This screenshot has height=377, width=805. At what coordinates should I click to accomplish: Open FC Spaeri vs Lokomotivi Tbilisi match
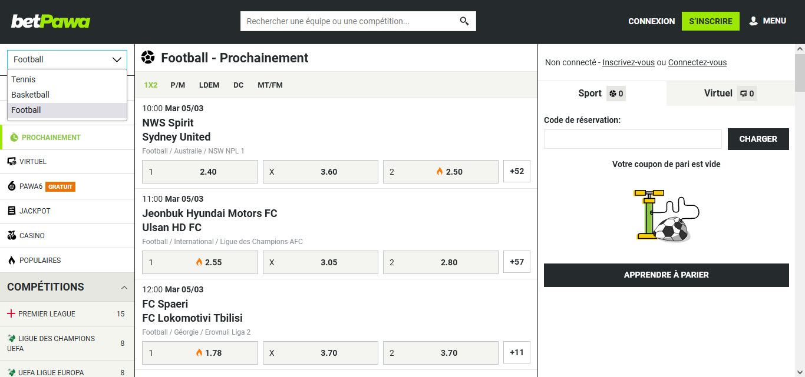tap(193, 311)
